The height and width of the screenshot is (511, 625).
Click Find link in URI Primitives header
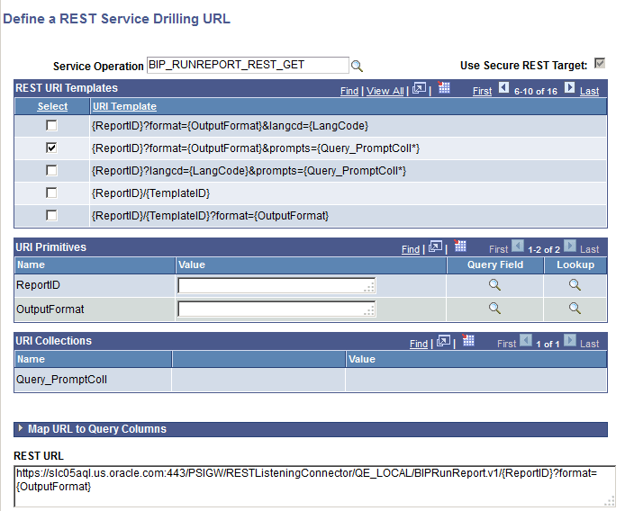411,249
